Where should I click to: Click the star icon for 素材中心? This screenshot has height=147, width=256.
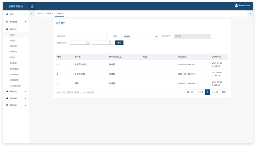7,91
